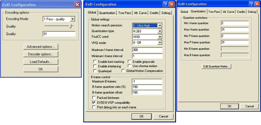
Task: Select Alt. Curve tab in Quantizer restrictions window
Action: point(229,12)
